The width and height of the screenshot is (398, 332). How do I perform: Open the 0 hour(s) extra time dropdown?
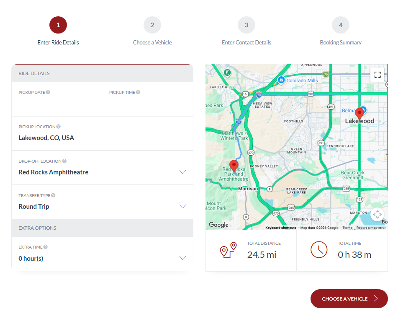click(x=102, y=254)
